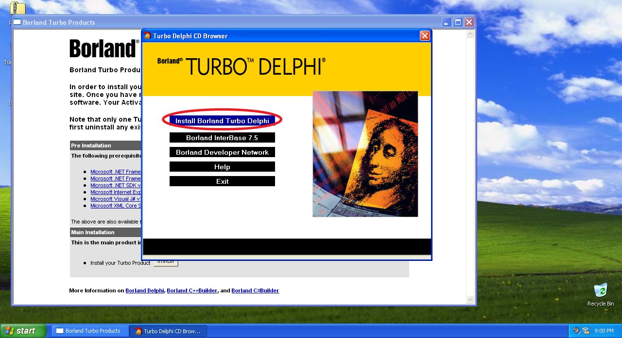
Task: Open the Recycle Bin desktop icon
Action: (601, 295)
